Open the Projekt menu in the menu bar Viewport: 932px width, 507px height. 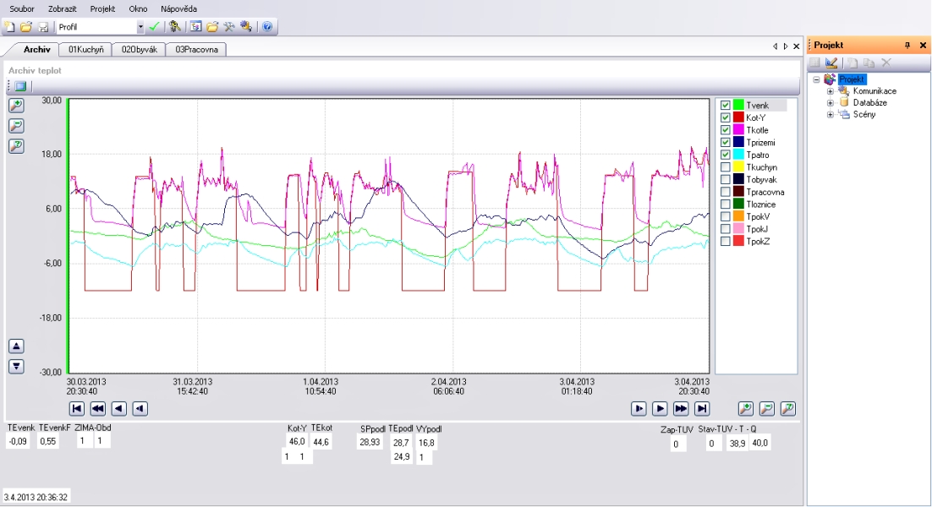pos(103,9)
